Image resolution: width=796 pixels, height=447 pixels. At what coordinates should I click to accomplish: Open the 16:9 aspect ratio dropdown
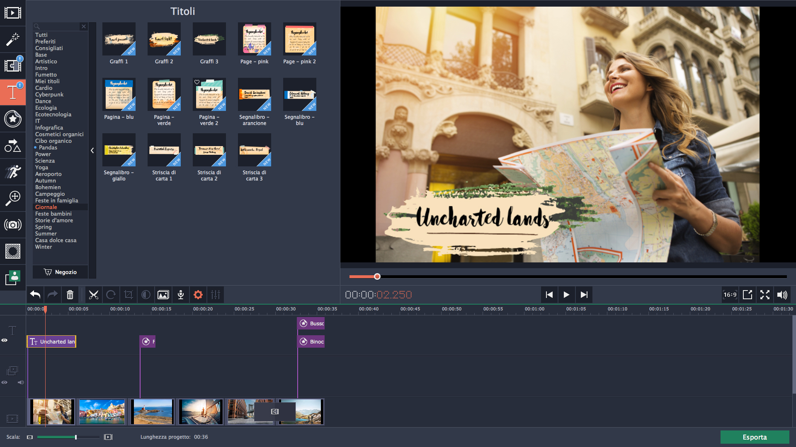click(730, 295)
